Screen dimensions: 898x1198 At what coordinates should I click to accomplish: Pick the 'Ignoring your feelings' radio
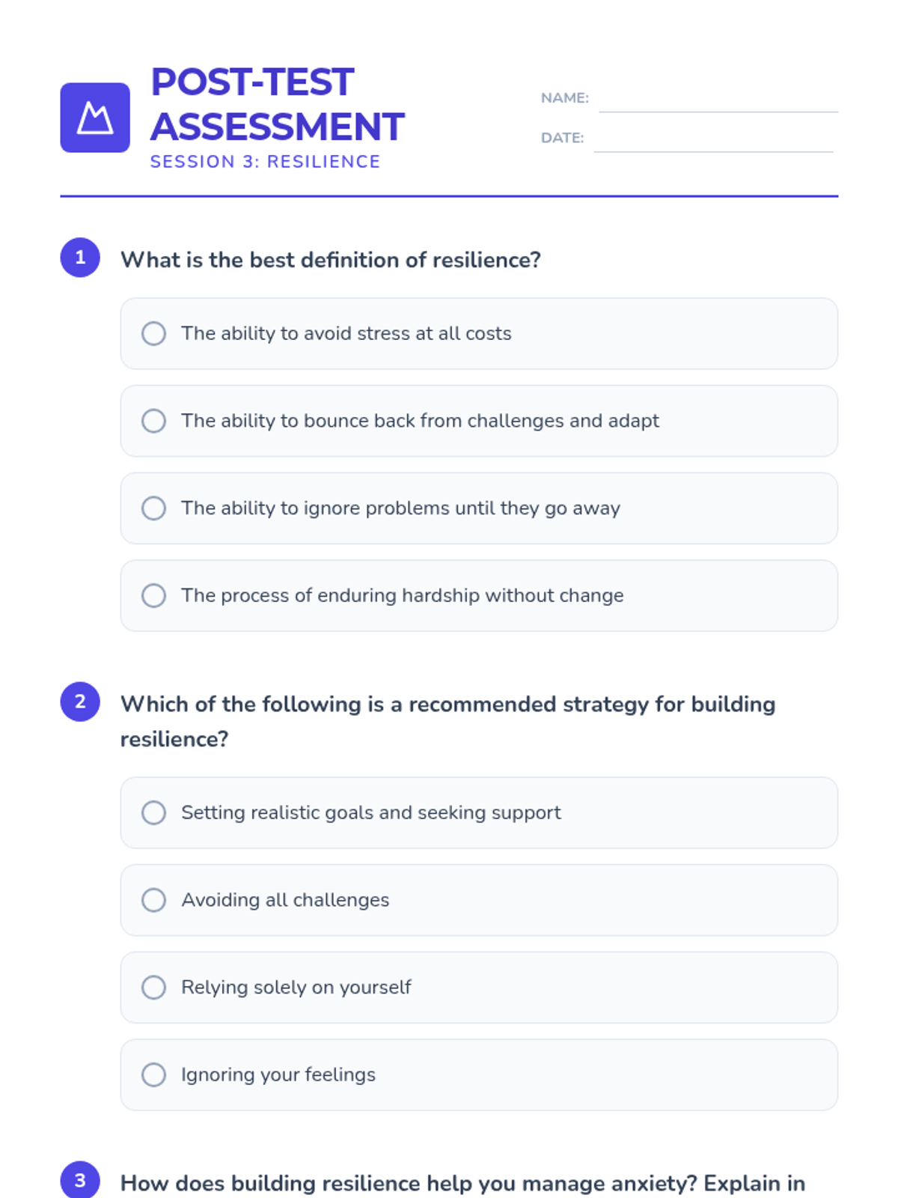[x=154, y=1075]
